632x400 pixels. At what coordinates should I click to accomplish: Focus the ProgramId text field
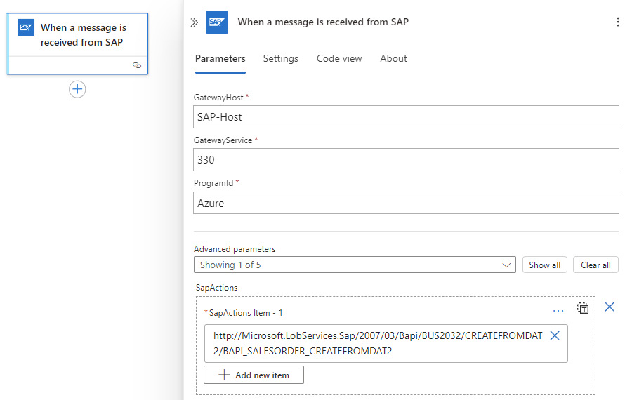point(406,203)
